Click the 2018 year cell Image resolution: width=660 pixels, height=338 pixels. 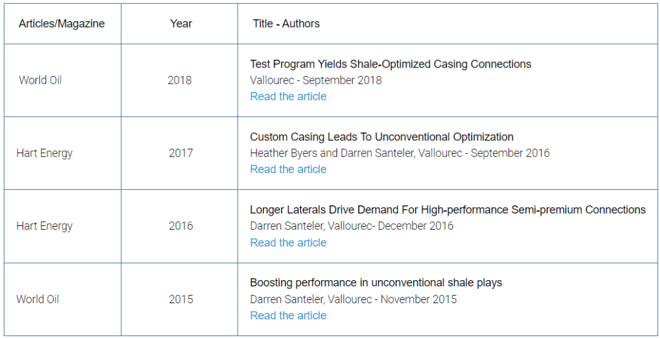tap(180, 80)
